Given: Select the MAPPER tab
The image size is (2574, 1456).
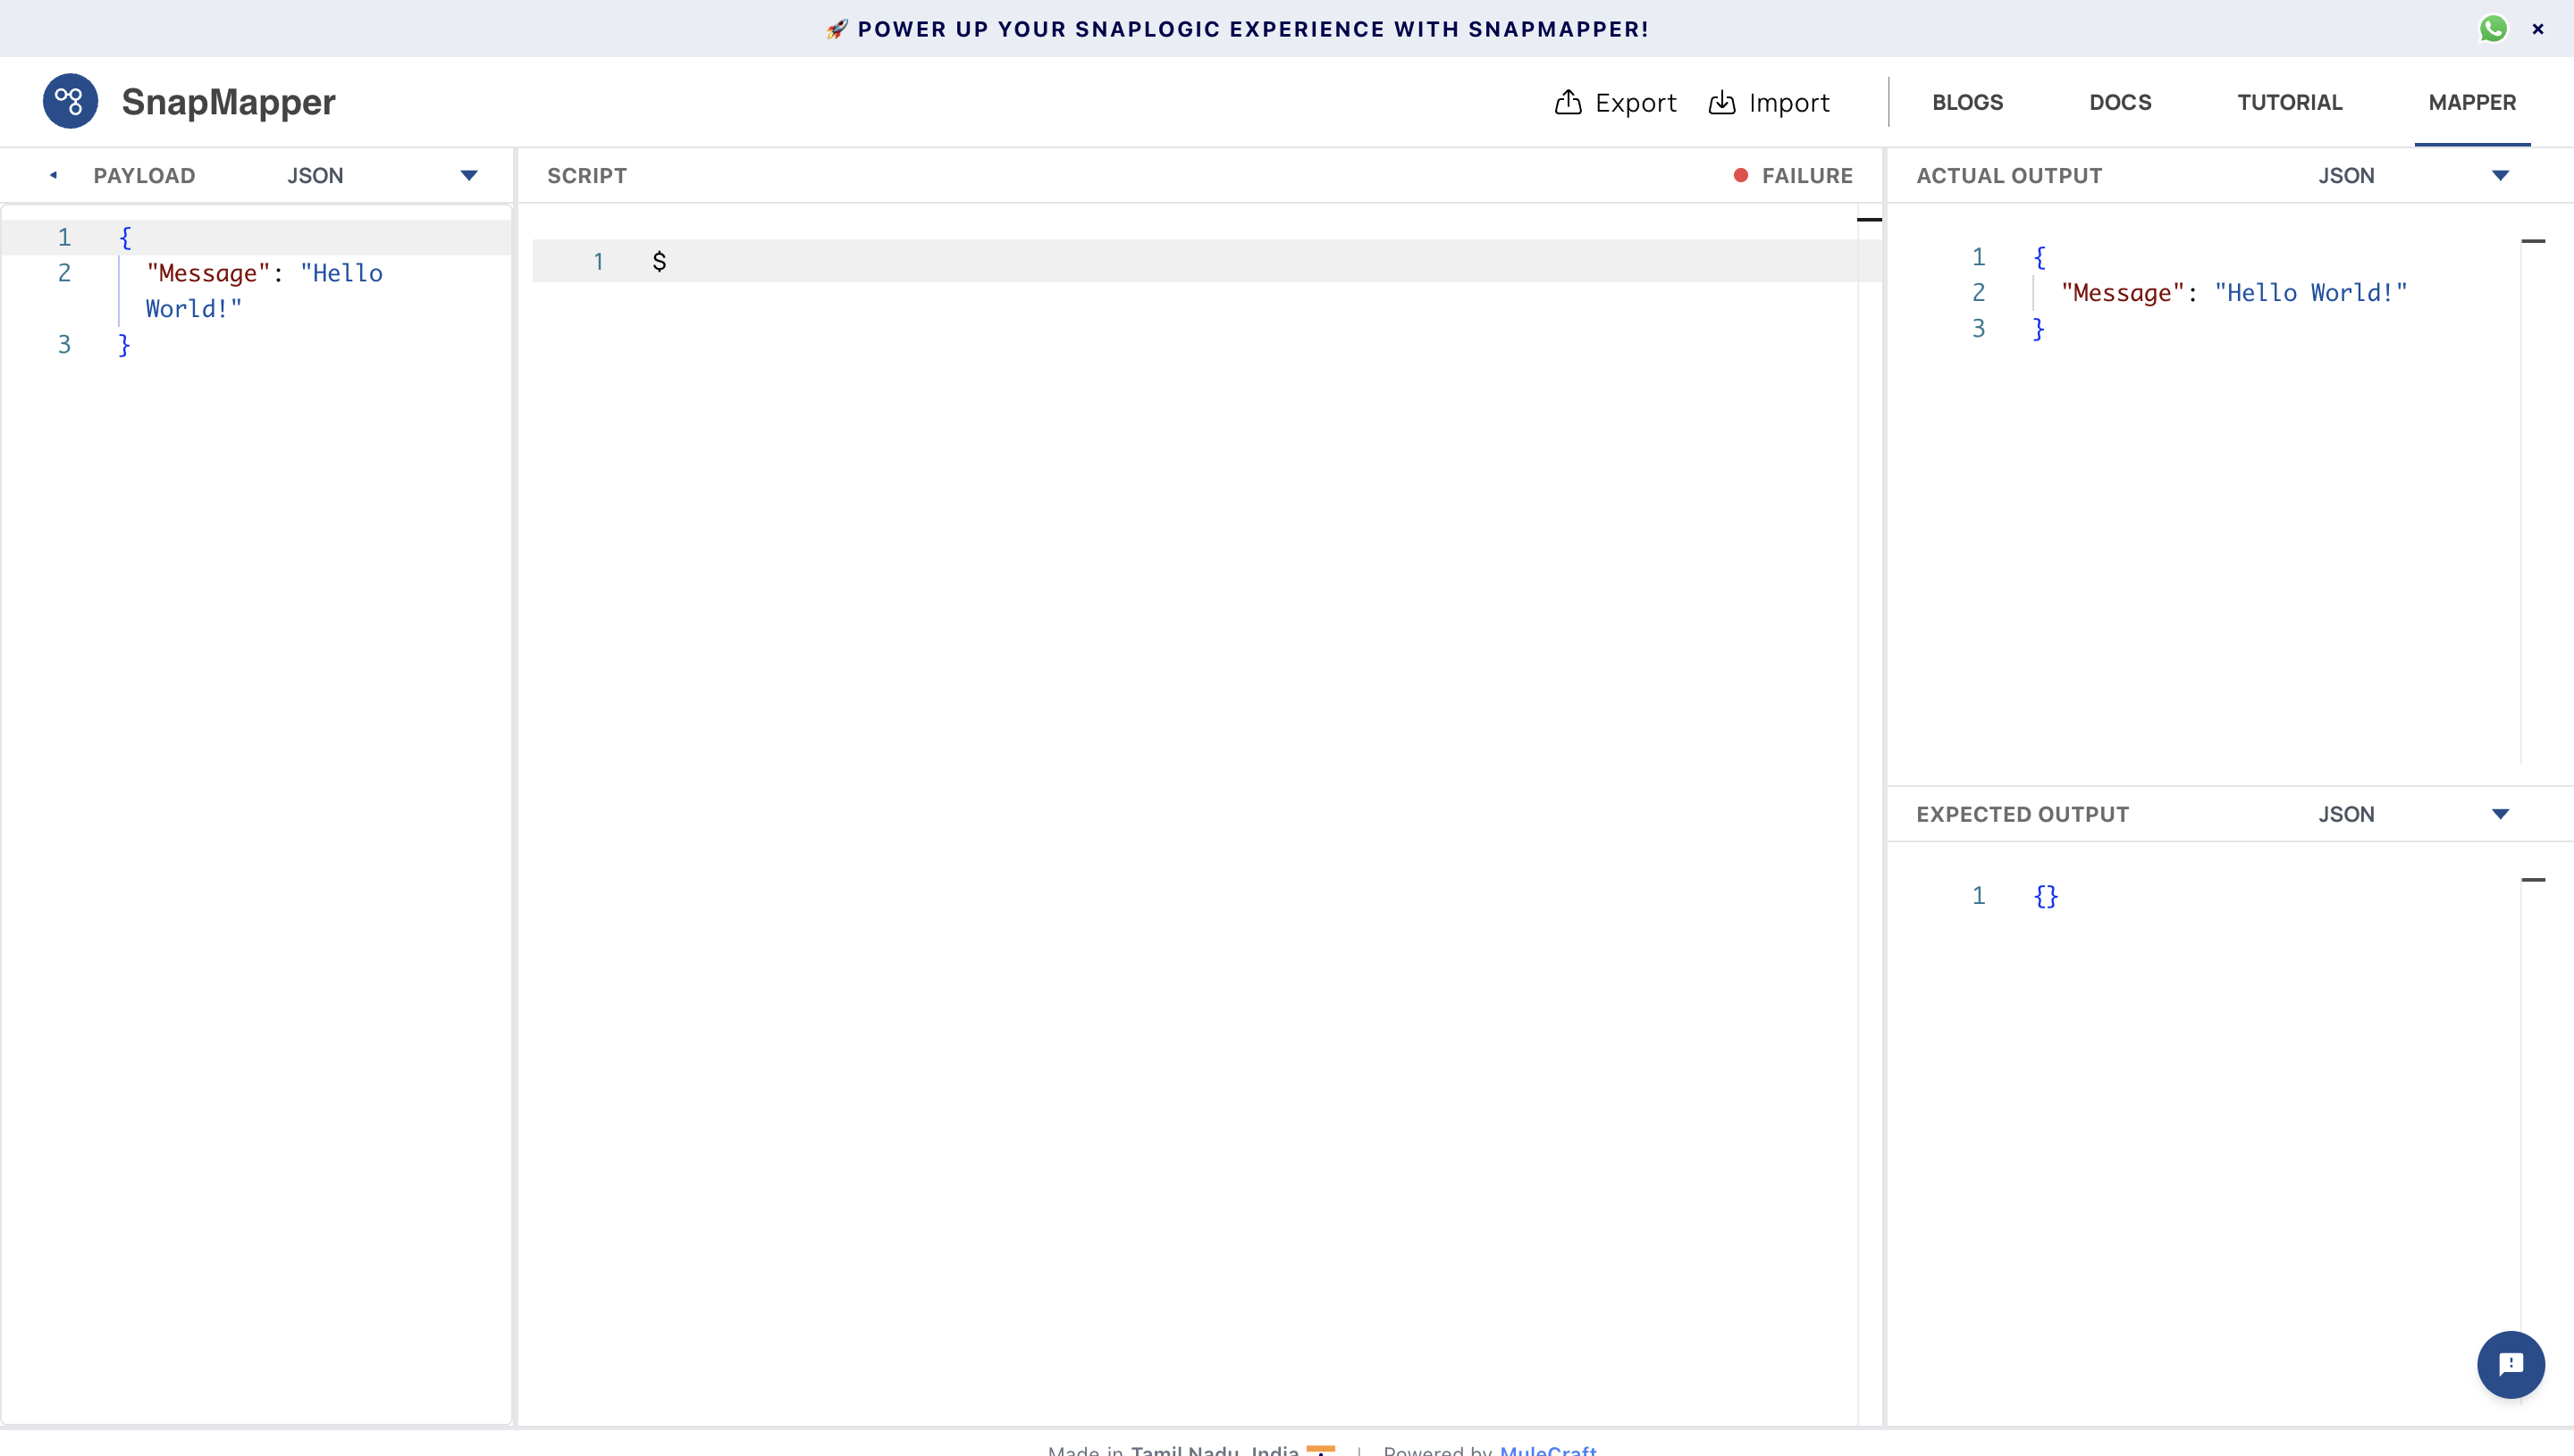Looking at the screenshot, I should [x=2472, y=102].
